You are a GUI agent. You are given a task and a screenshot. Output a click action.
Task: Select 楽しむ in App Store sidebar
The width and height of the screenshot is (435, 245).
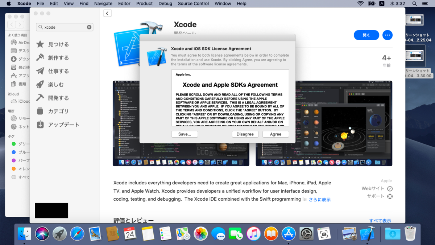(50, 85)
